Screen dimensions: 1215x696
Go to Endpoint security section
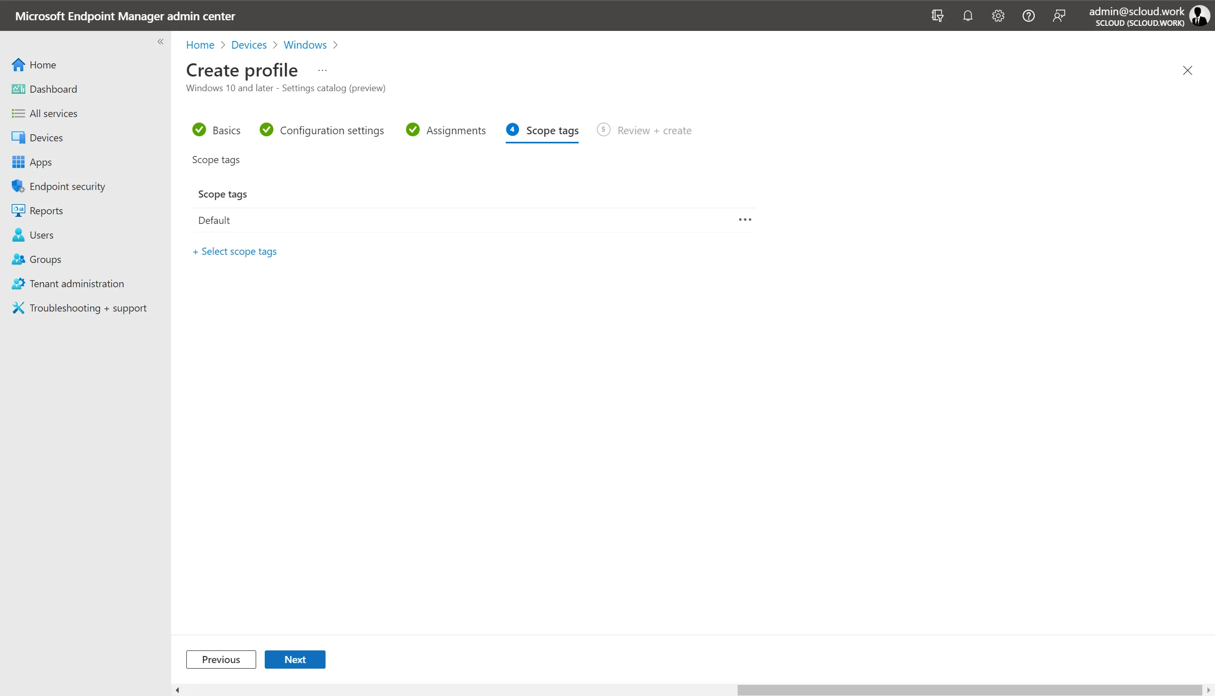[x=67, y=186]
